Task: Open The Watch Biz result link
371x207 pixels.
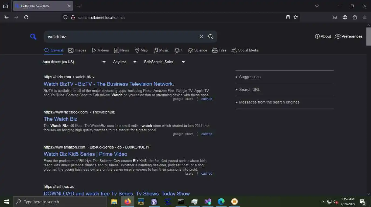Action: 60,119
